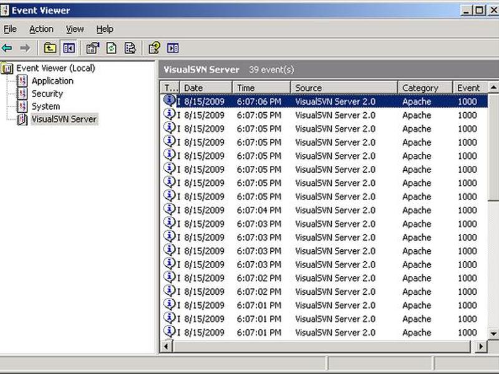The height and width of the screenshot is (374, 499).
Task: Maximize the Event Viewer window
Action: coord(479,10)
